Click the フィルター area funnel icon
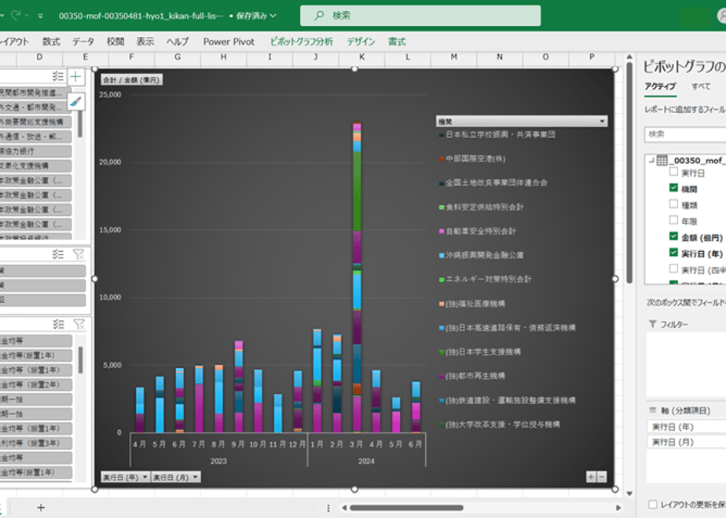This screenshot has height=518, width=726. pyautogui.click(x=653, y=323)
